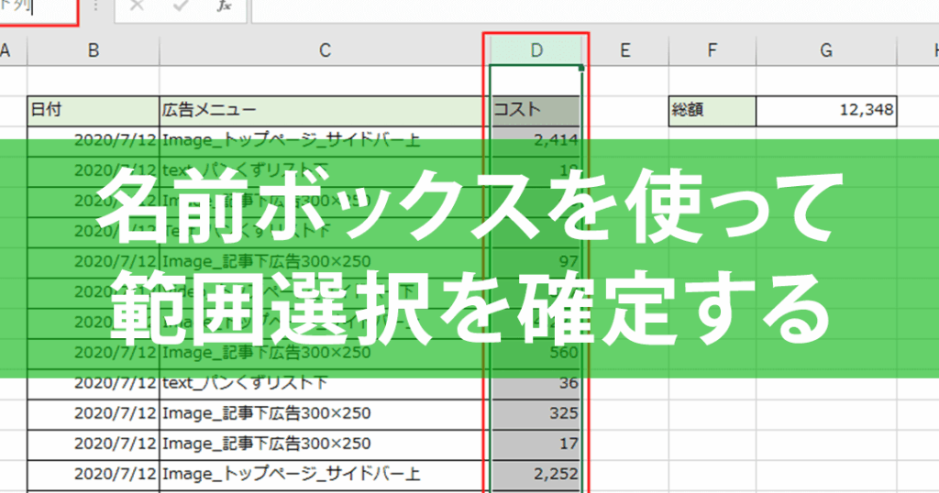Select column C header

point(325,50)
